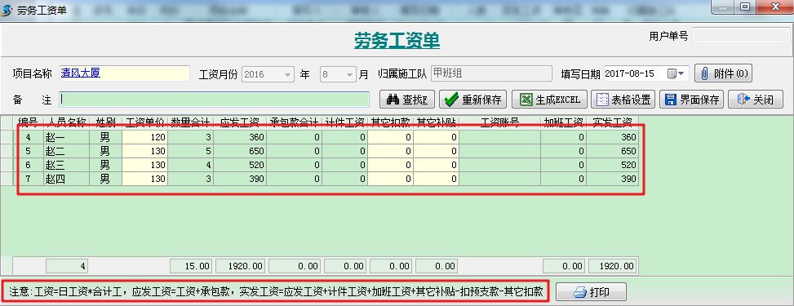Click 实发工资 cell showing 390
The height and width of the screenshot is (306, 794).
612,179
